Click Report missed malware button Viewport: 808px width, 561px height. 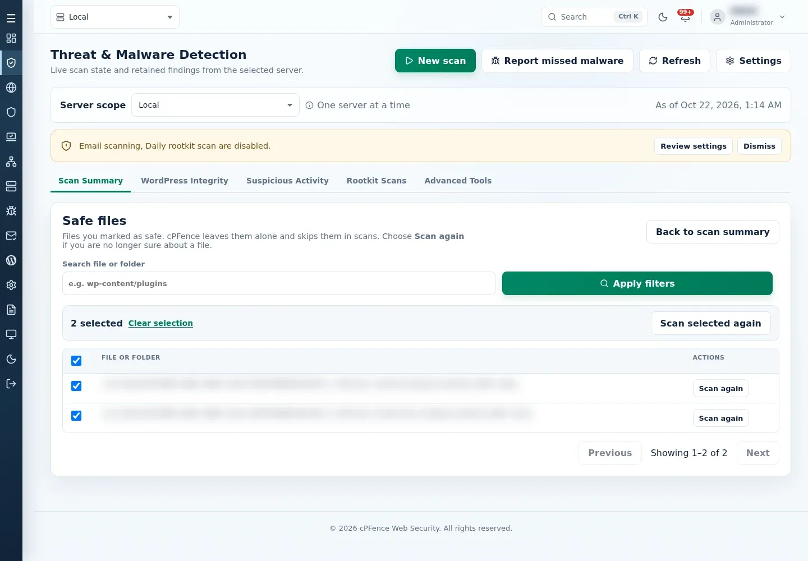point(557,61)
